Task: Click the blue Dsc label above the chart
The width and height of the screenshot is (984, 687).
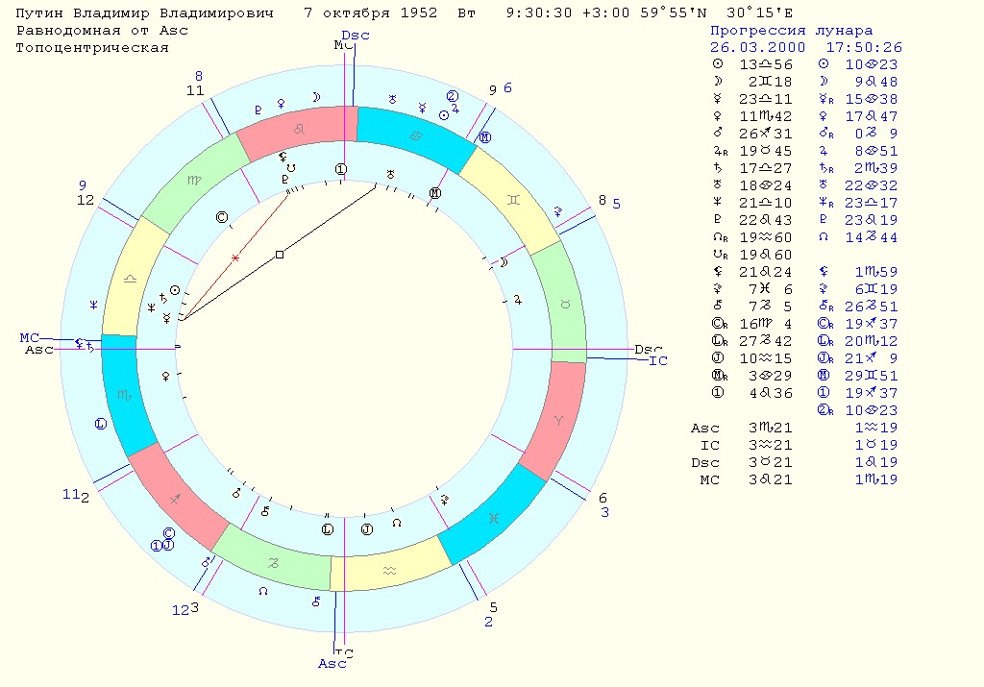Action: [x=356, y=36]
